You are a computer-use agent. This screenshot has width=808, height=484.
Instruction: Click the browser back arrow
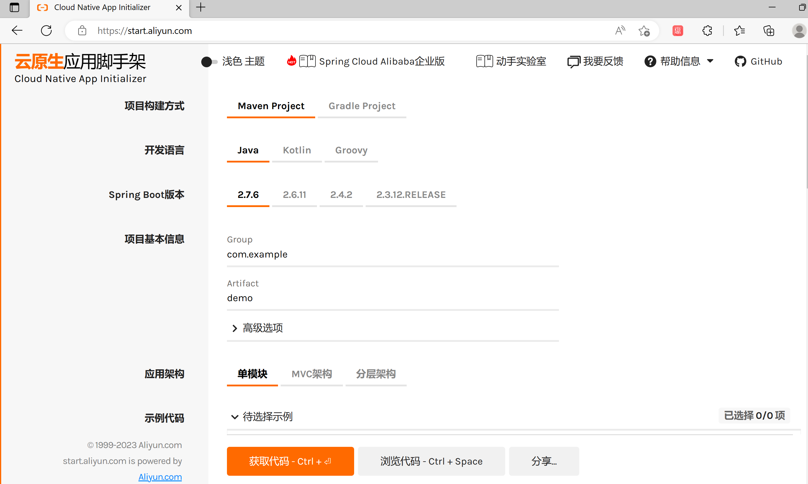tap(17, 30)
